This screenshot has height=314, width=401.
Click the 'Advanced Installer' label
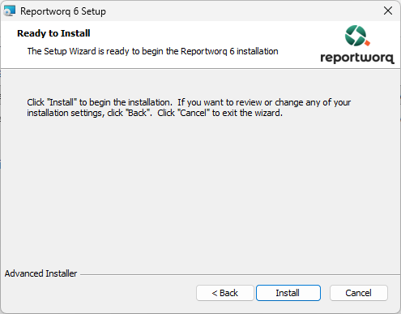pyautogui.click(x=41, y=273)
